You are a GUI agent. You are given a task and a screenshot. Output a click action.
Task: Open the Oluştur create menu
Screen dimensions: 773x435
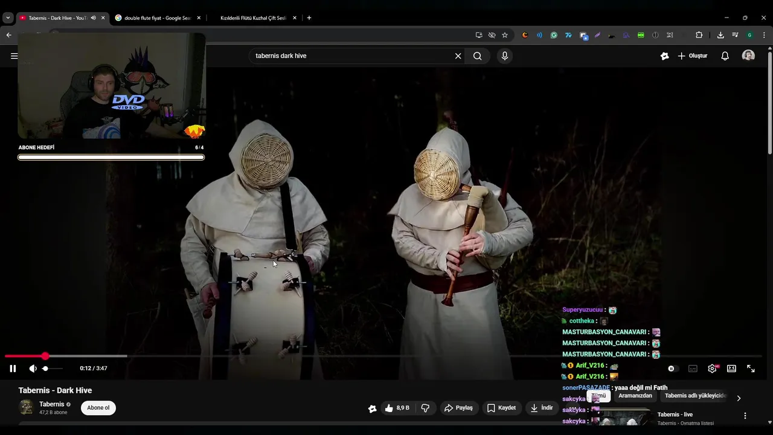[692, 56]
